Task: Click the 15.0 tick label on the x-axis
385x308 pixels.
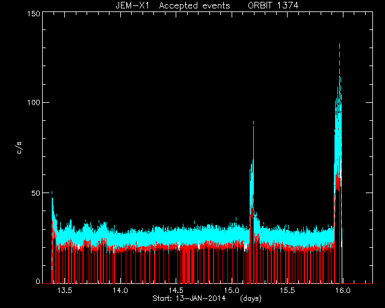Action: click(232, 291)
